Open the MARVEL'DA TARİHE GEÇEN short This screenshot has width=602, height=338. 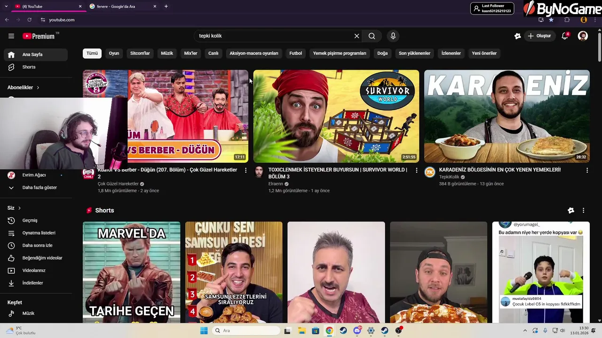[132, 272]
